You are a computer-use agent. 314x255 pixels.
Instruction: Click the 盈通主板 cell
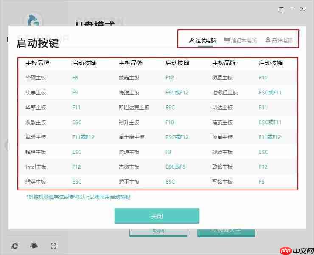(129, 152)
